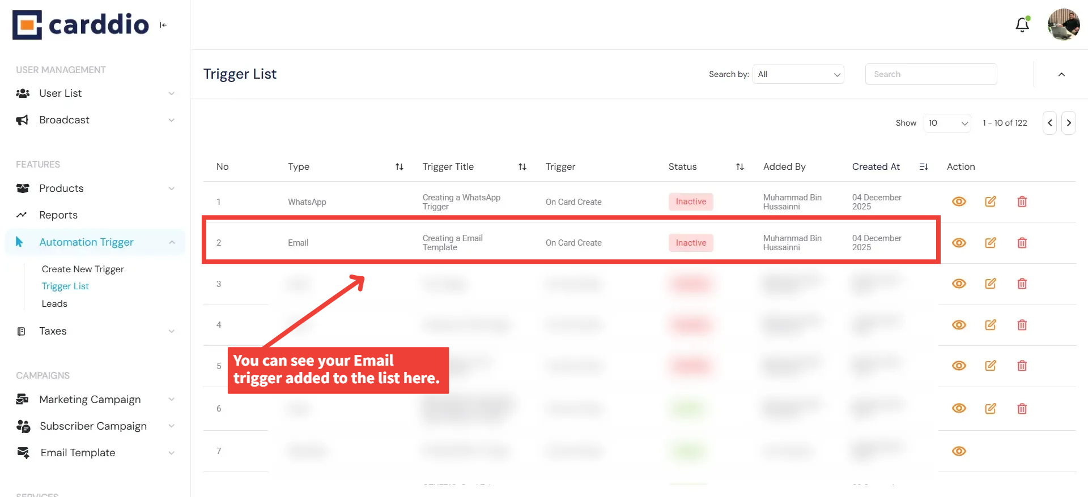Edit the trigger in row 4
The image size is (1088, 497).
coord(991,325)
